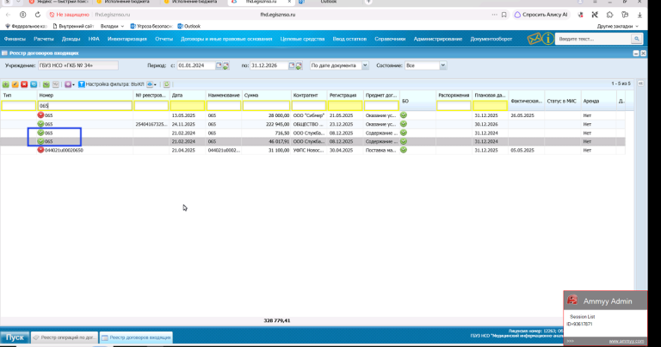661x347 pixels.
Task: Click the refresh icon in the toolbar
Action: click(x=166, y=84)
